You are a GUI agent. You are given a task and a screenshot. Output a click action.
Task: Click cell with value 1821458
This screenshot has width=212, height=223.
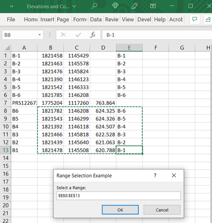[x=50, y=56]
